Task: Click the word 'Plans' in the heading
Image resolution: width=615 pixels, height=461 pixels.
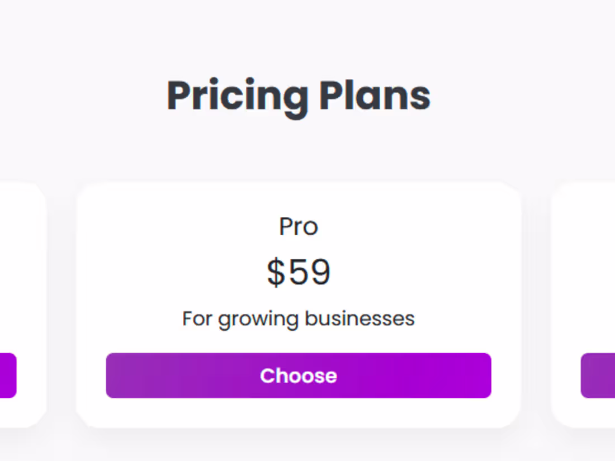Action: pyautogui.click(x=375, y=96)
